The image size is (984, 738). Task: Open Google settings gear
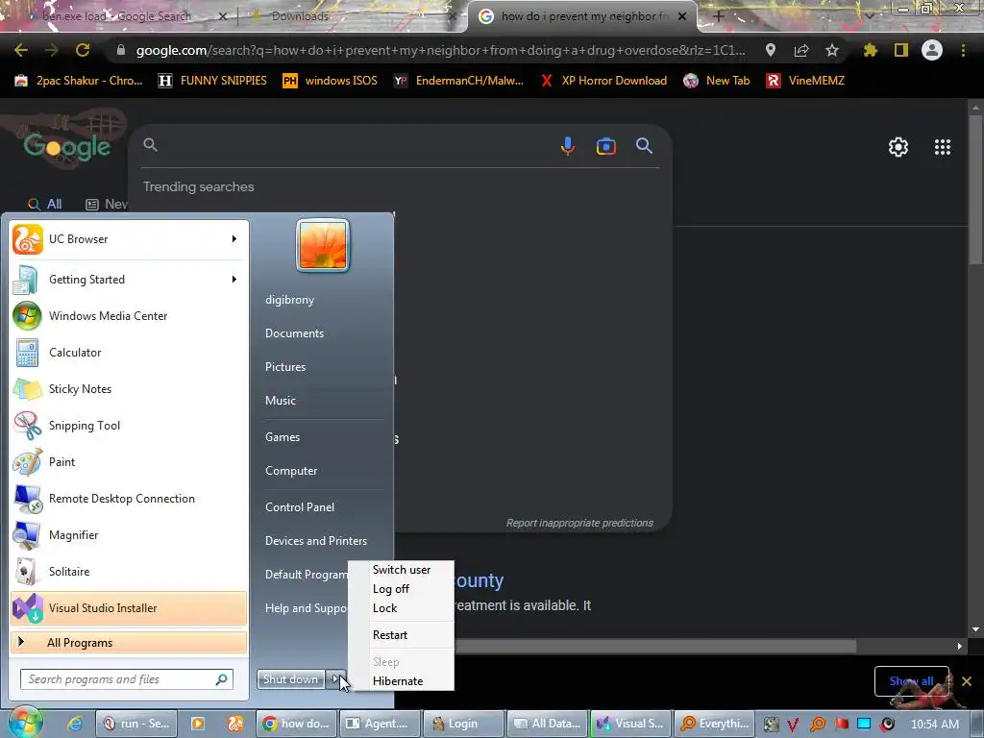point(898,147)
